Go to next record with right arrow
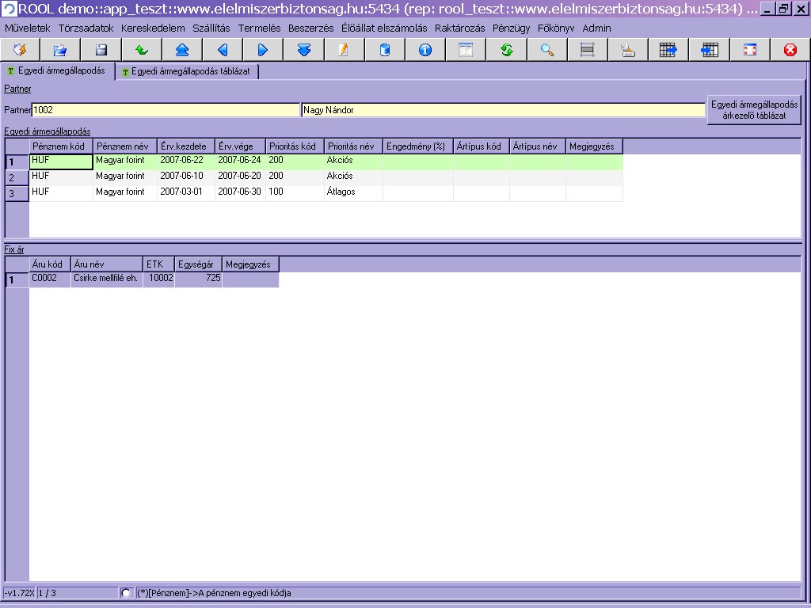811x608 pixels. (263, 50)
